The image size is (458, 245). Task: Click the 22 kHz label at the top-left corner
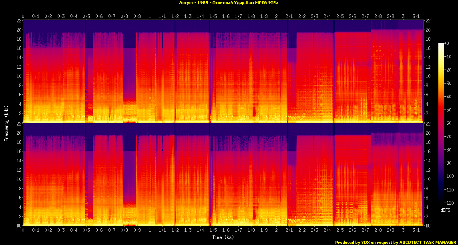[19, 20]
